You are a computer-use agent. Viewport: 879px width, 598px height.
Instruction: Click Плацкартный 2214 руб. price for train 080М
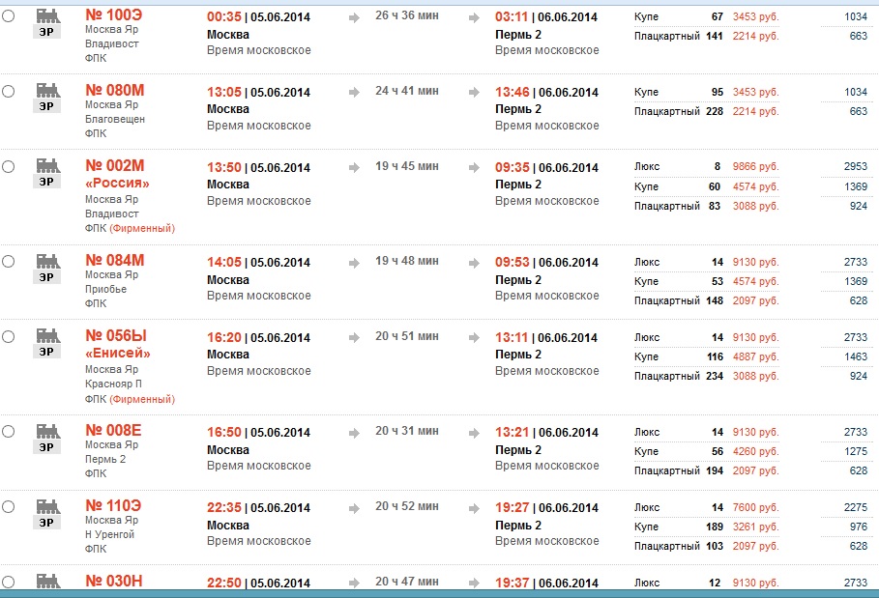tap(755, 112)
